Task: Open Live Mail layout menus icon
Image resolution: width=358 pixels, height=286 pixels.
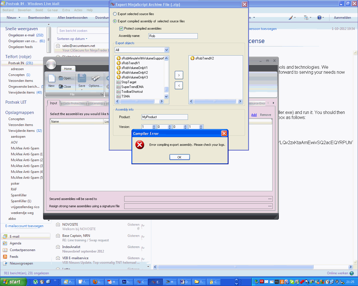Action: 306,18
